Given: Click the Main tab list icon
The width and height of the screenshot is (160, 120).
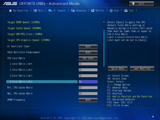Looking at the screenshot, I should click(35, 10).
